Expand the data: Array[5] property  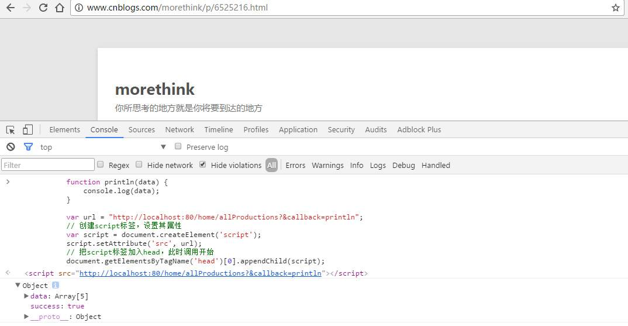coord(26,296)
